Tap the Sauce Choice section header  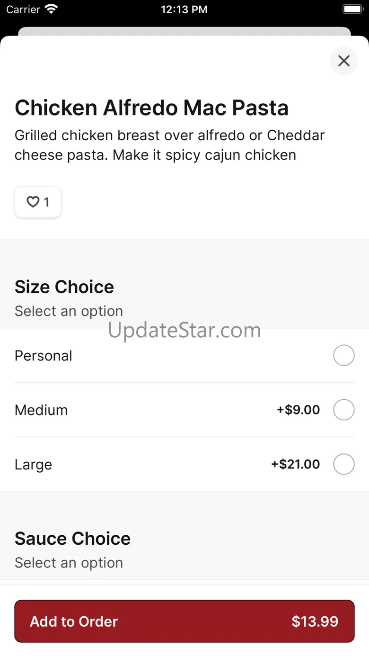pyautogui.click(x=72, y=539)
